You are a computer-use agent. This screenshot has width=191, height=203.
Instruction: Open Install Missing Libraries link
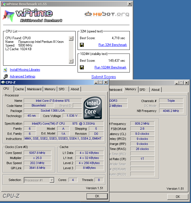[x=25, y=70]
